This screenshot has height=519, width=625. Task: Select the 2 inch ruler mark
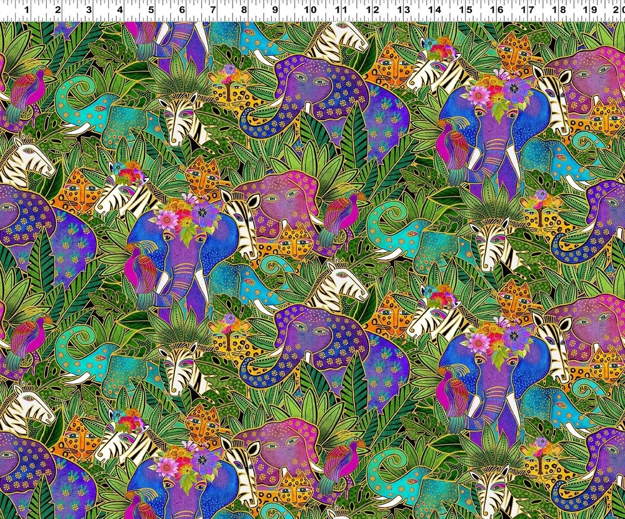[57, 10]
